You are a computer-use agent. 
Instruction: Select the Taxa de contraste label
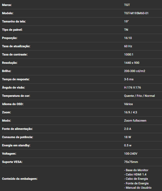15,55
